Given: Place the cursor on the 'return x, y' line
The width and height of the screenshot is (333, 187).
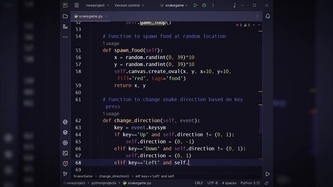Looking at the screenshot, I should click(x=130, y=85).
